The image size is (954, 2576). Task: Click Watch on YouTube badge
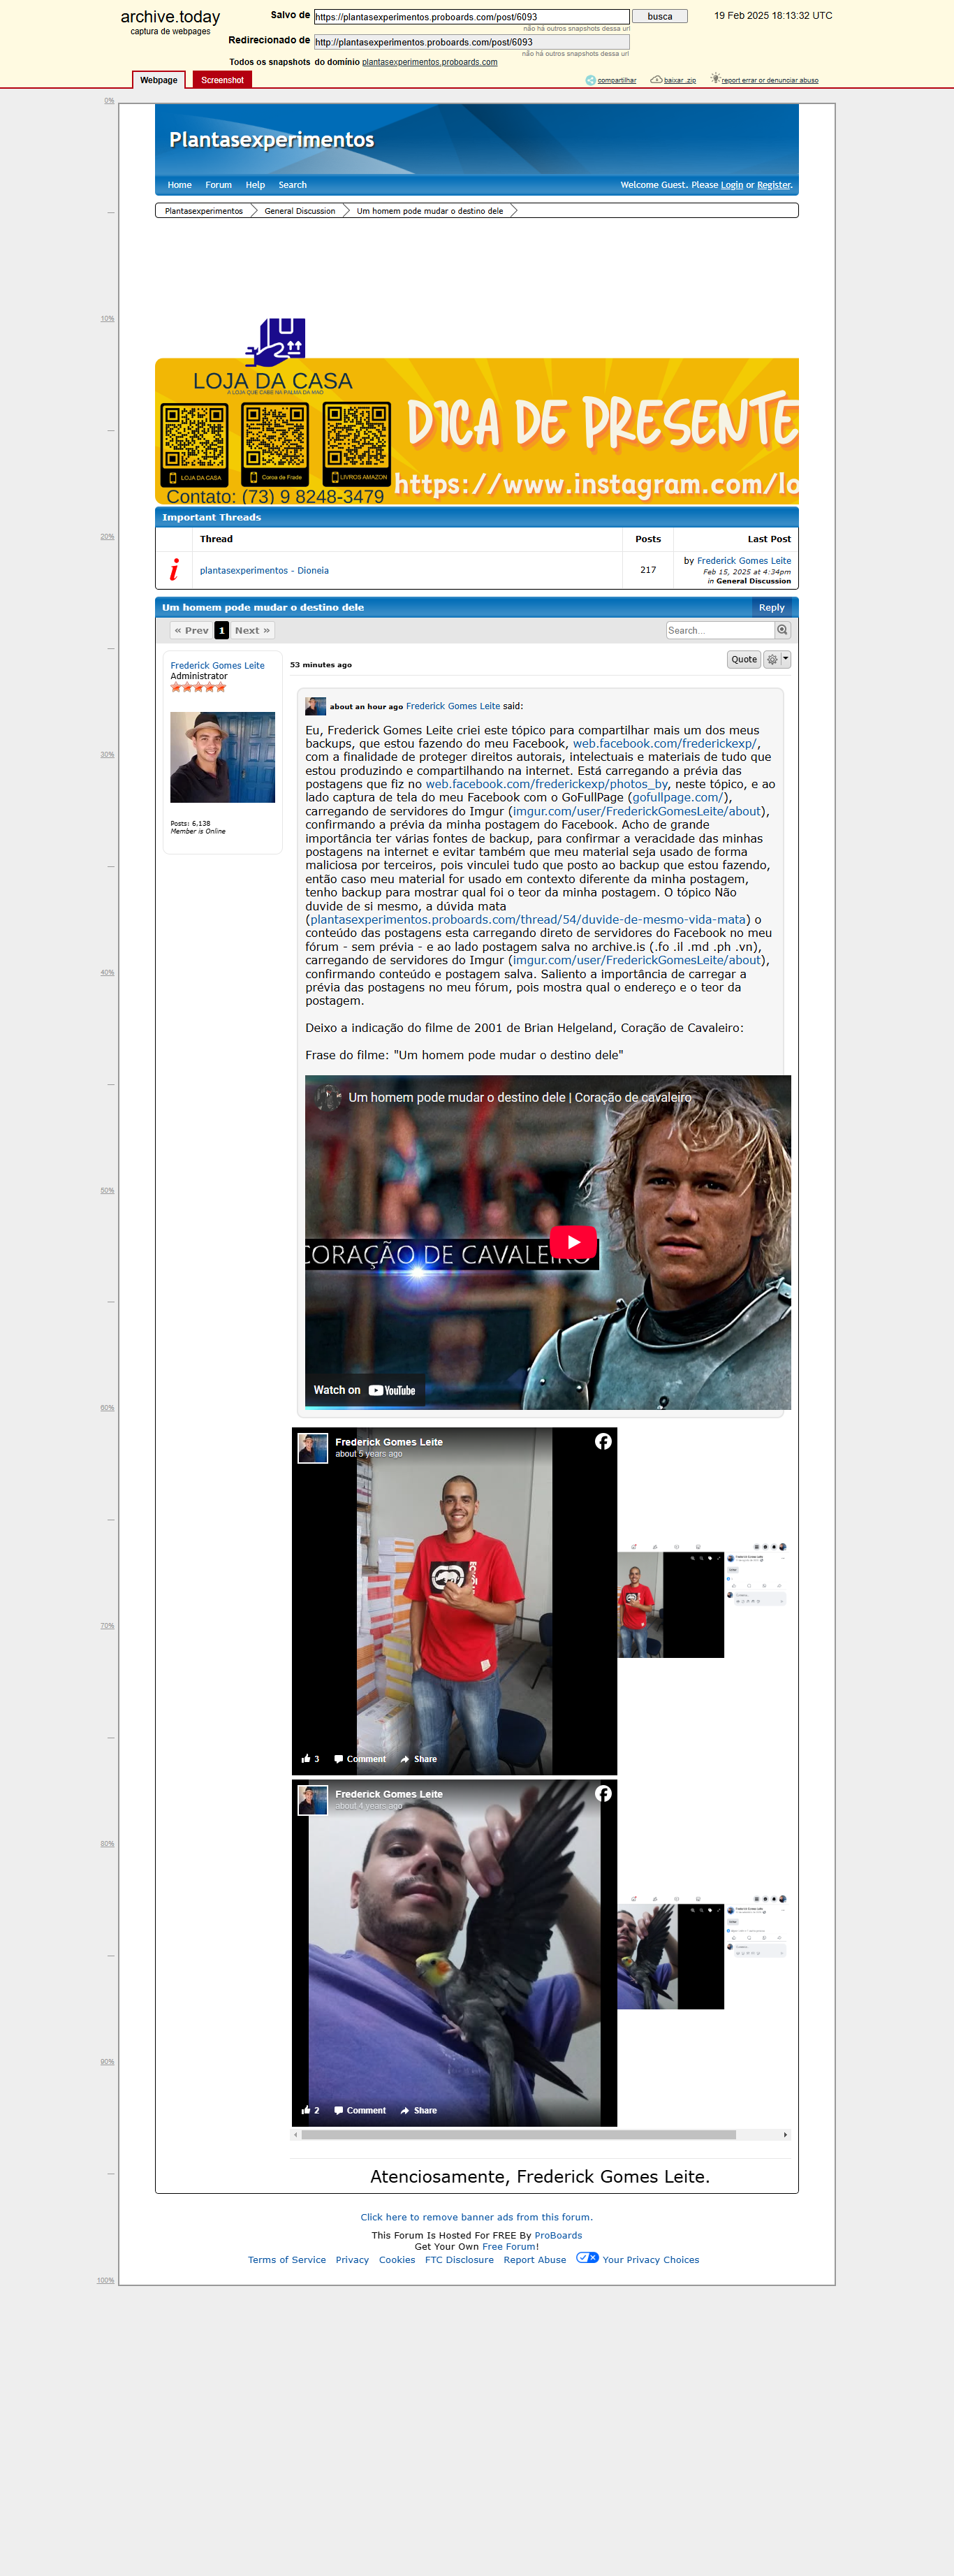(x=364, y=1390)
